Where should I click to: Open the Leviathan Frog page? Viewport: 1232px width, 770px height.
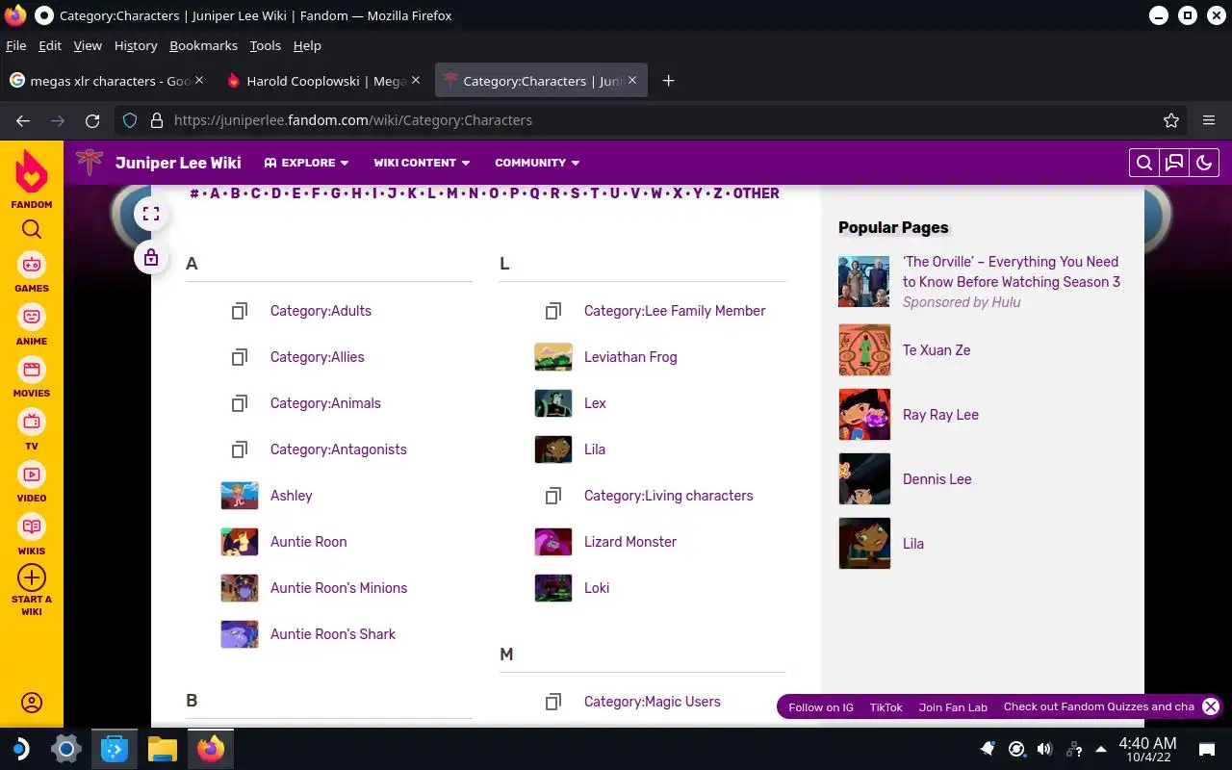tap(630, 357)
